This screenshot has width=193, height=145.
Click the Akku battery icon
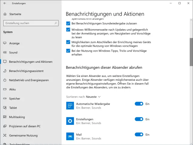pyautogui.click(x=5, y=89)
